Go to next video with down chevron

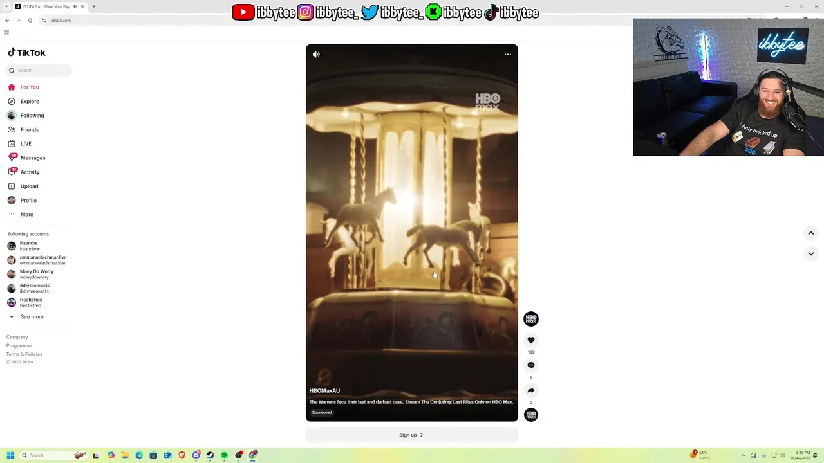[811, 253]
